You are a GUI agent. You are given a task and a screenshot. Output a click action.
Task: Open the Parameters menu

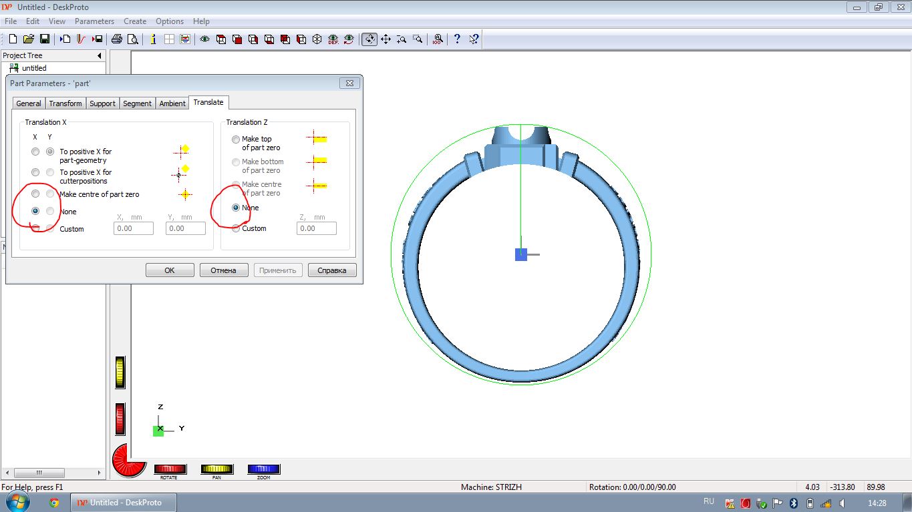point(94,21)
